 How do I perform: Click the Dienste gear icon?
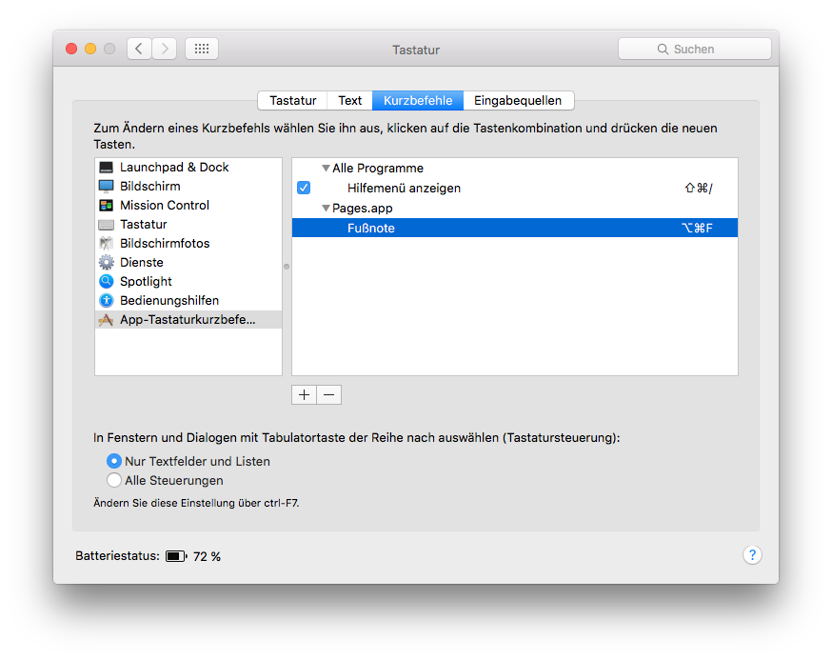(106, 263)
